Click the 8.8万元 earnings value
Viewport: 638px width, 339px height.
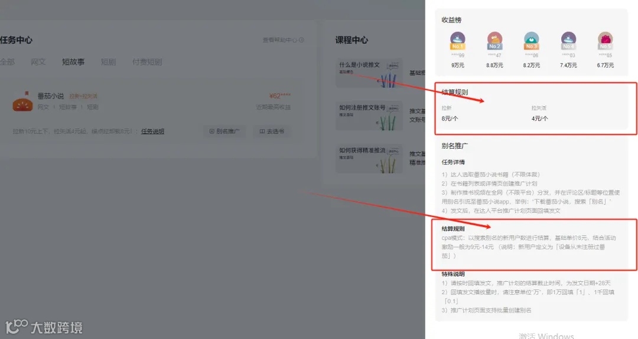(495, 65)
